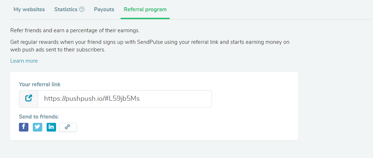Select the pushpush.io URL text
The height and width of the screenshot is (158, 373).
point(92,99)
